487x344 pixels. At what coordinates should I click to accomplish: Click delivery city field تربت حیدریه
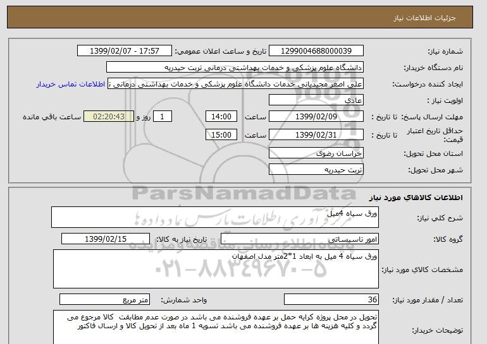(316, 170)
